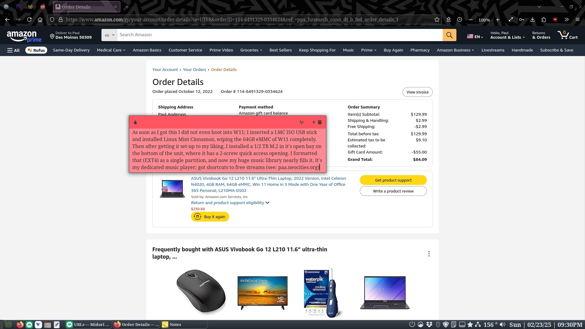
Task: Open the shopping cart icon
Action: (567, 35)
